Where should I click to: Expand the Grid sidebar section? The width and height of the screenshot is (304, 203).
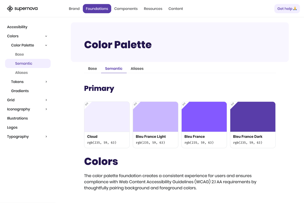coord(46,100)
